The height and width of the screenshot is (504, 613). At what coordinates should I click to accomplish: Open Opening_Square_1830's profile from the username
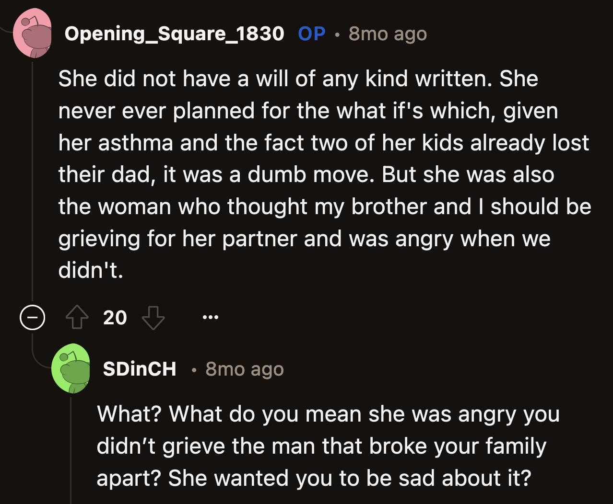point(174,33)
